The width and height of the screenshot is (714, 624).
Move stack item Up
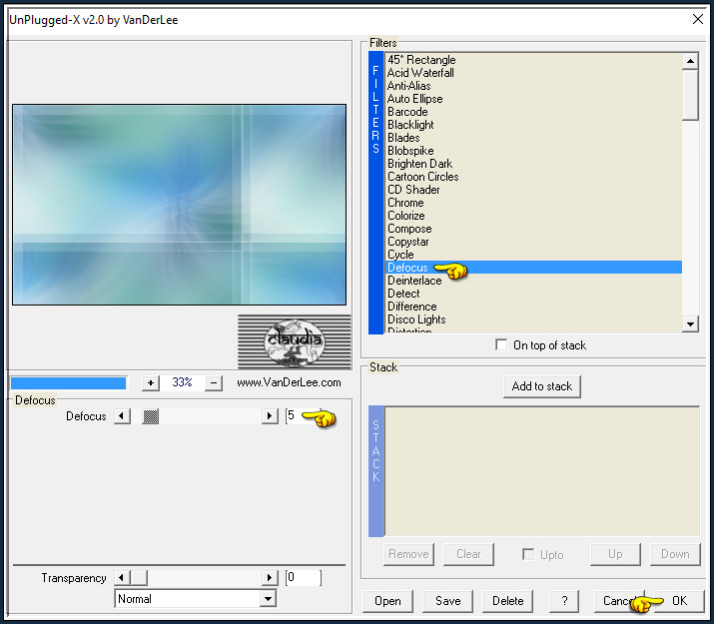[x=615, y=554]
